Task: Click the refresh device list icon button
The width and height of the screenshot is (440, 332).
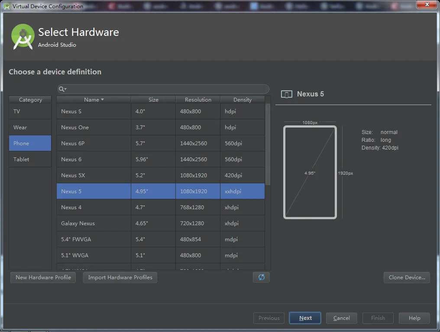Action: coord(261,277)
